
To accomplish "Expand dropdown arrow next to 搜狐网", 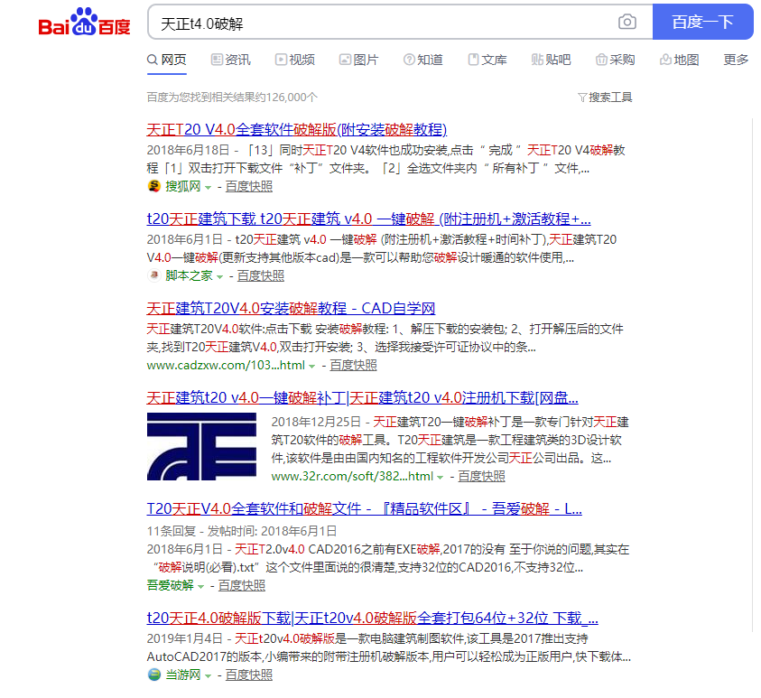I will point(208,187).
